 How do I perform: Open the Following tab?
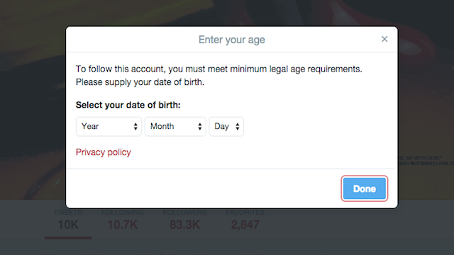coord(123,220)
